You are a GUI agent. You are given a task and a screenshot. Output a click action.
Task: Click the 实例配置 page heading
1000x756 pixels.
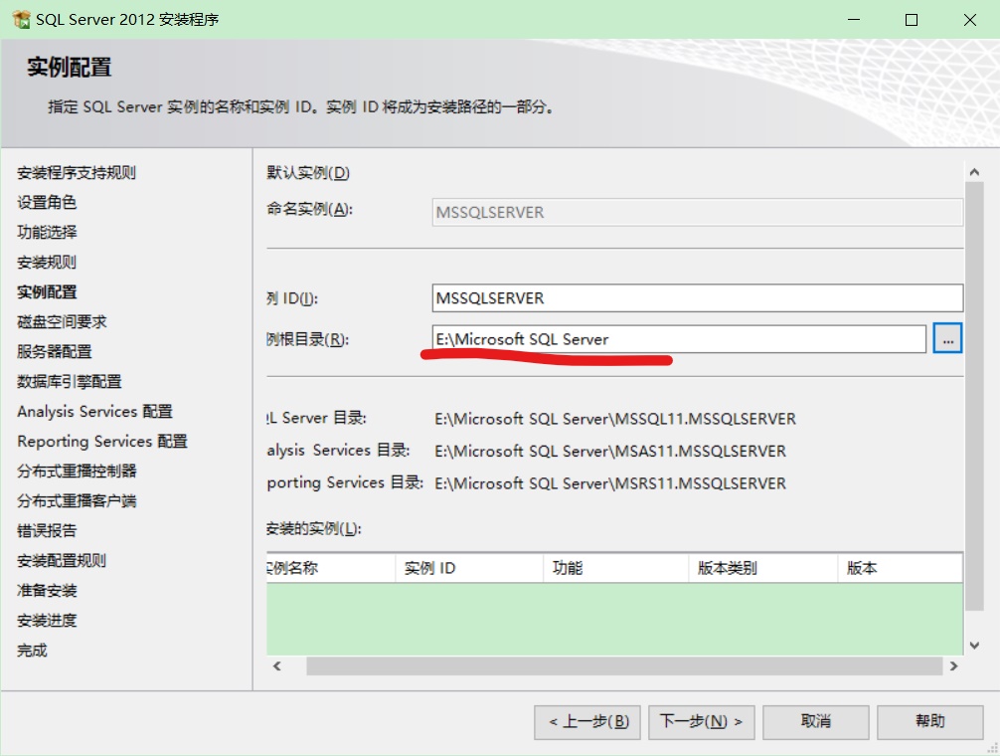(x=69, y=67)
